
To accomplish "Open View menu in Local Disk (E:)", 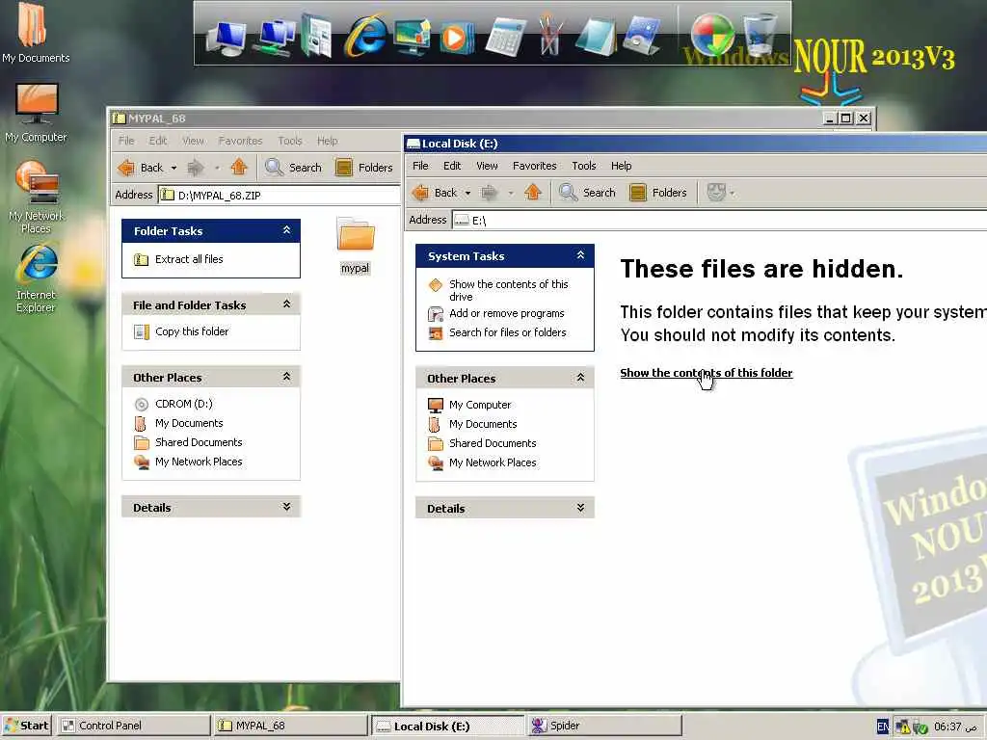I will coord(487,166).
